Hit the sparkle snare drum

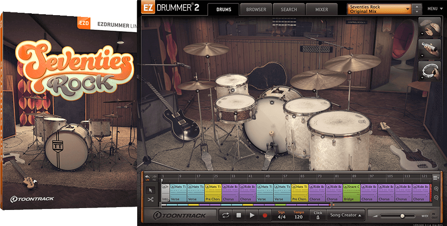point(236,109)
